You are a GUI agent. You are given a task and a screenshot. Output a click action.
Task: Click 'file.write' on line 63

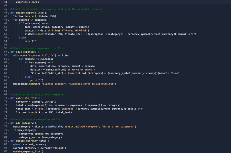(x=38, y=73)
